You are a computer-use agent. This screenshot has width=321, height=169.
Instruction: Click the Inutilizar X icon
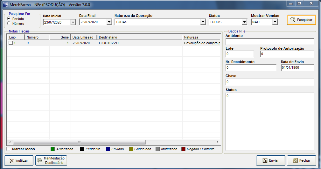coord(11,161)
